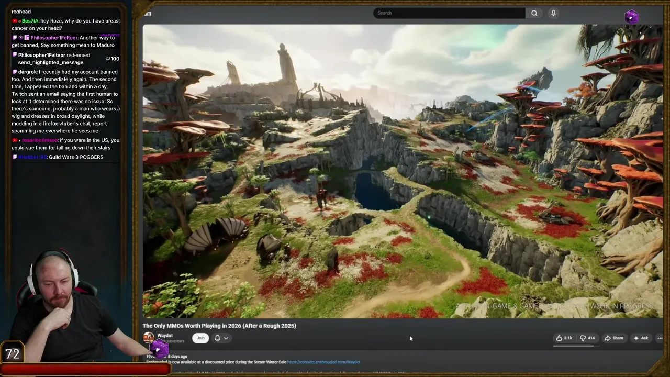Open the Ask AI button
The width and height of the screenshot is (670, 377).
pyautogui.click(x=641, y=338)
